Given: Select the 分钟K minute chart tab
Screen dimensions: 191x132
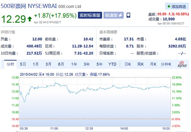Looking at the screenshot, I should [x=166, y=64].
